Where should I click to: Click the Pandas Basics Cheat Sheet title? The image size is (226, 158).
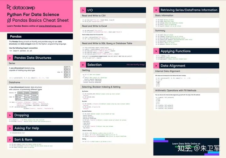point(40,20)
